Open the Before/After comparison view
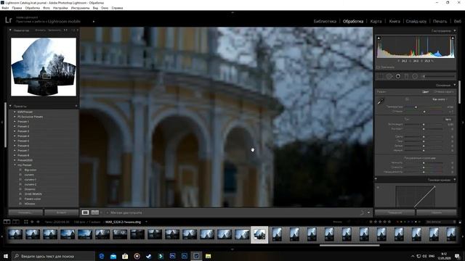 pos(95,212)
